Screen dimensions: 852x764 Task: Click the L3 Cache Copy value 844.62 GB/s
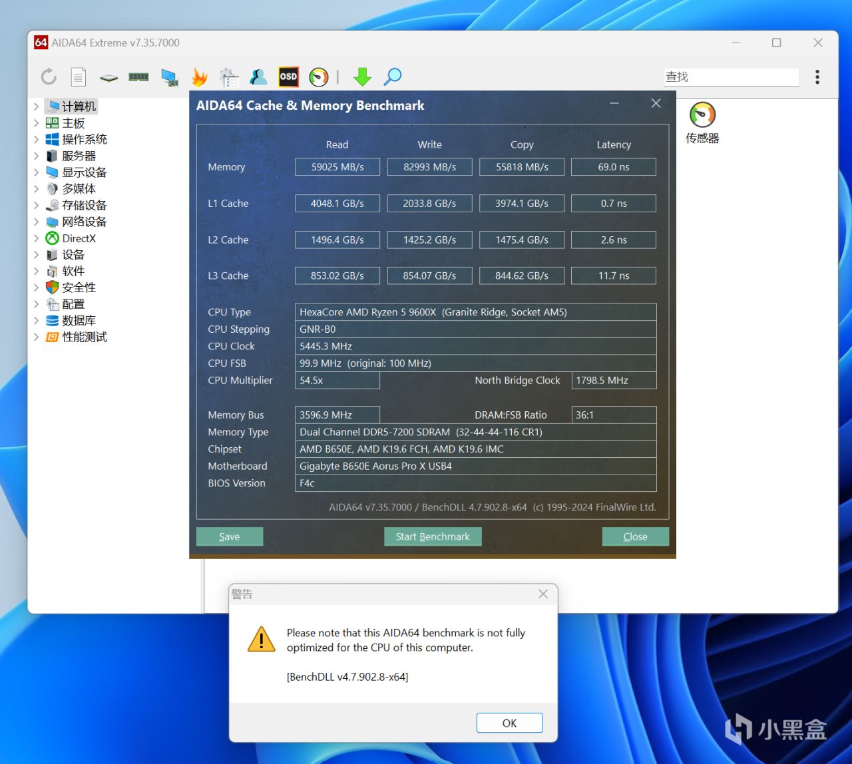click(x=522, y=276)
